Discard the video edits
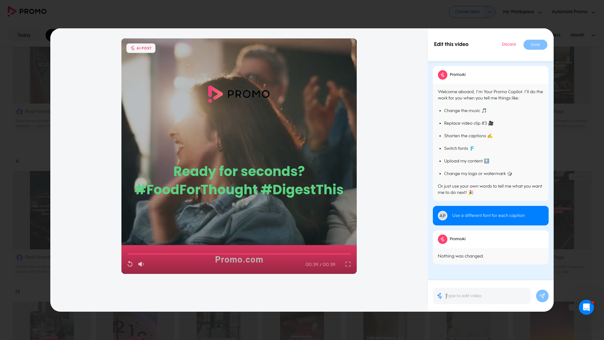The height and width of the screenshot is (340, 604). pos(509,44)
